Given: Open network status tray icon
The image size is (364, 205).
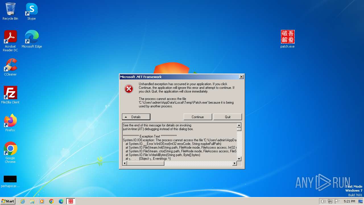Looking at the screenshot, I should [x=330, y=201].
